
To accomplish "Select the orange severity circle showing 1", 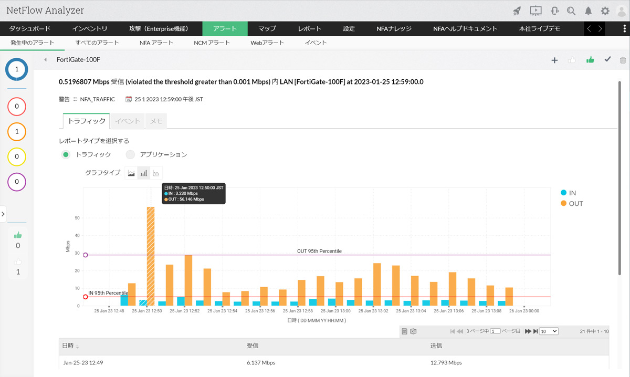I will 17,132.
